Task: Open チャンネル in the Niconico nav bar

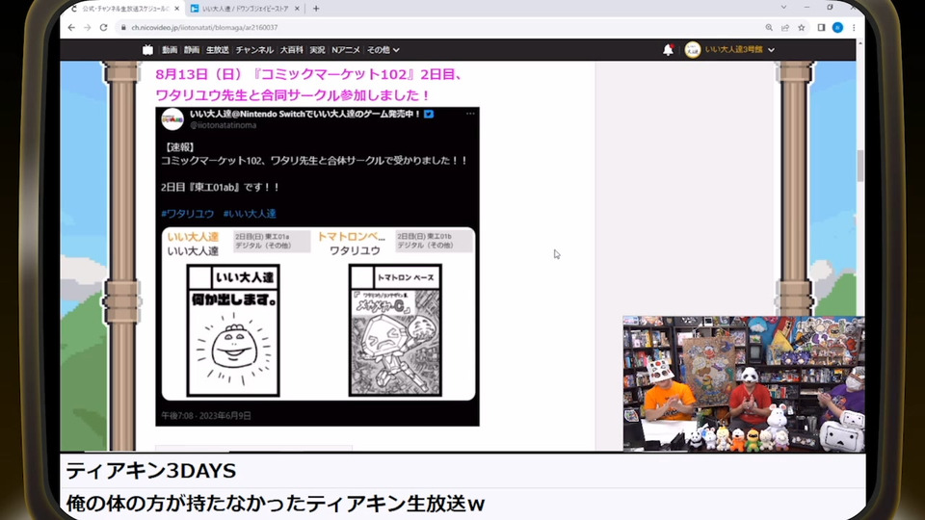Action: click(x=254, y=50)
